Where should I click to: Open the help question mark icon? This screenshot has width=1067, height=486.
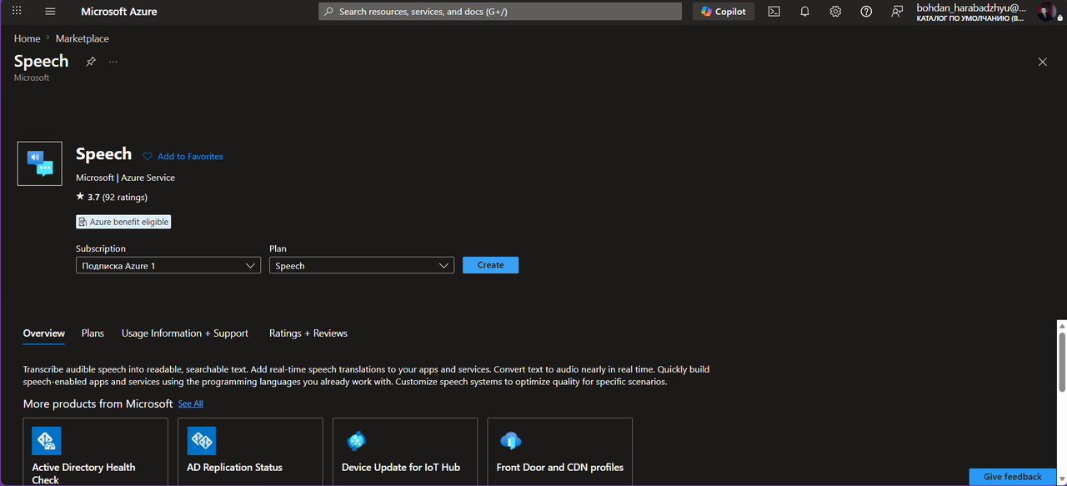pos(866,12)
